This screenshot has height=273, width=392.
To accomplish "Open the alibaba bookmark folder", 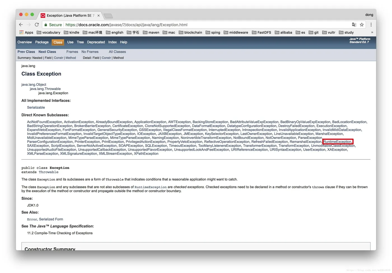I will [x=283, y=33].
